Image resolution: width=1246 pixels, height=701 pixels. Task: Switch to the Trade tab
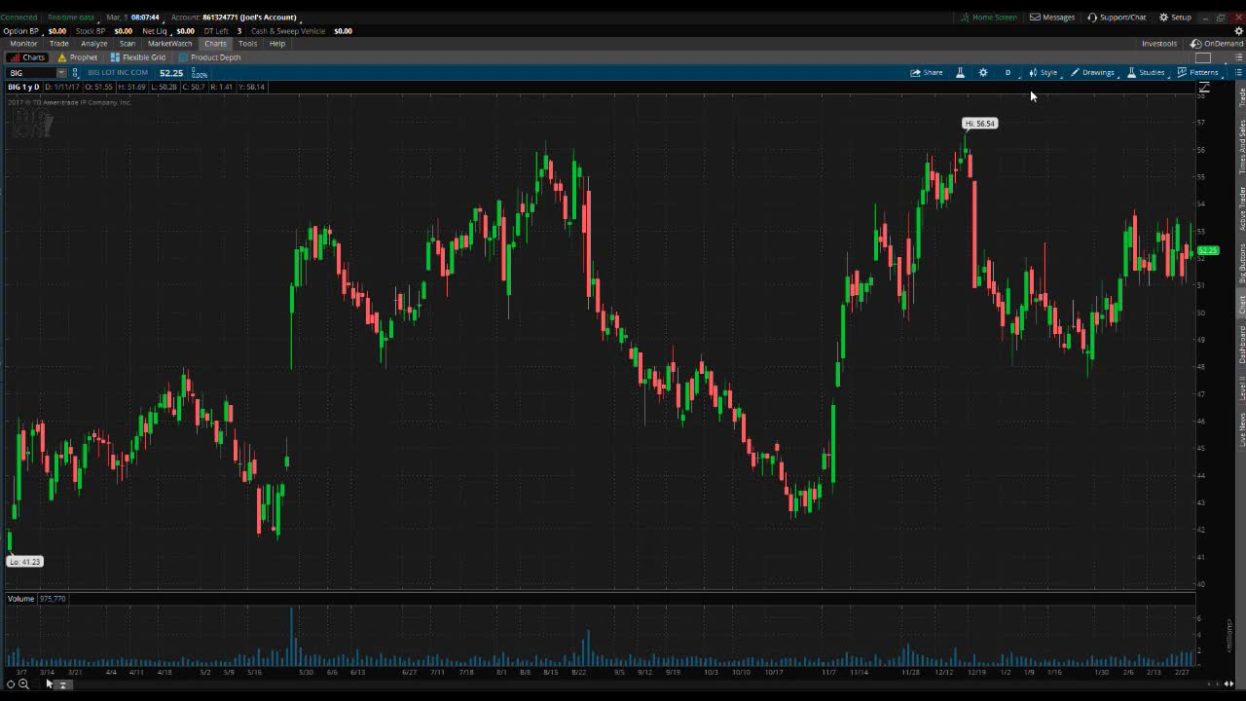pyautogui.click(x=59, y=44)
